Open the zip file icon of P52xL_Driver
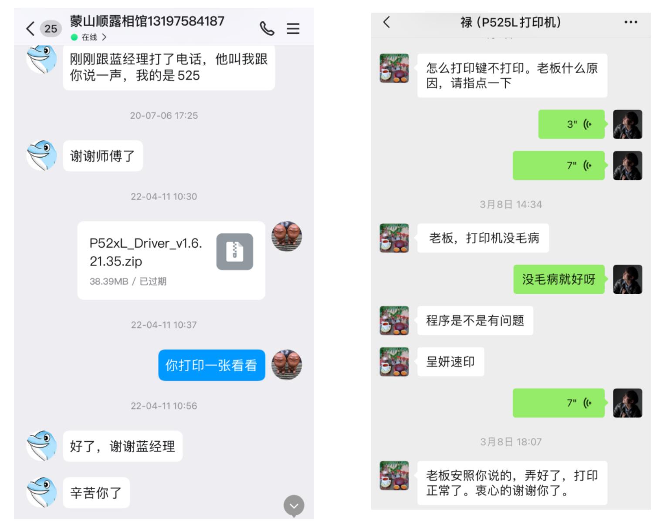 tap(234, 252)
